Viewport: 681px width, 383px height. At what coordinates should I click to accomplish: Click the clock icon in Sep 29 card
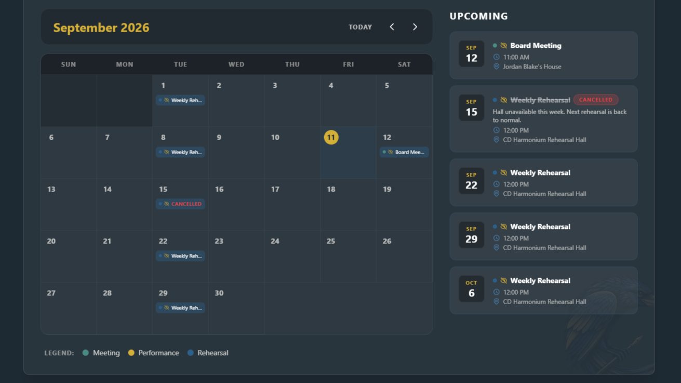(496, 238)
